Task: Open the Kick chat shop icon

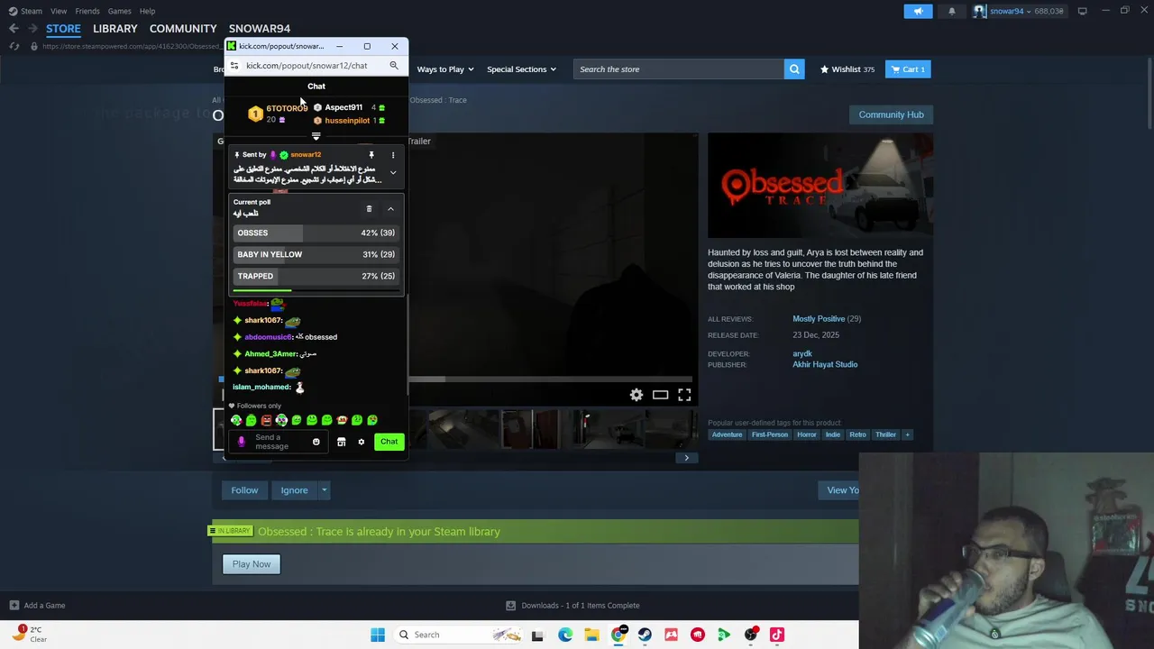Action: point(341,442)
